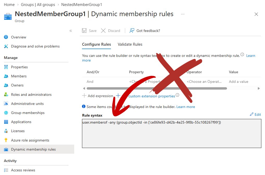Screen dimensions: 265x175
Task: Switch to the Validate Rules tab
Action: tap(130, 44)
